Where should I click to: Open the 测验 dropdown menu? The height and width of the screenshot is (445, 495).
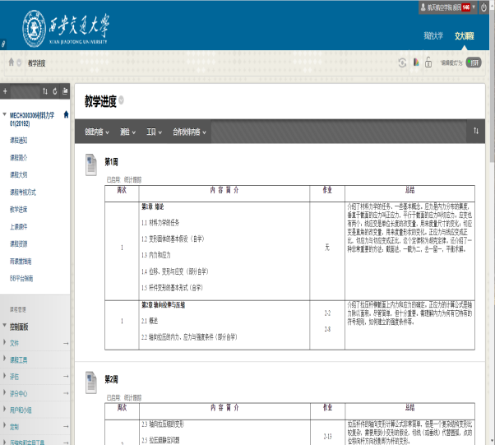129,132
